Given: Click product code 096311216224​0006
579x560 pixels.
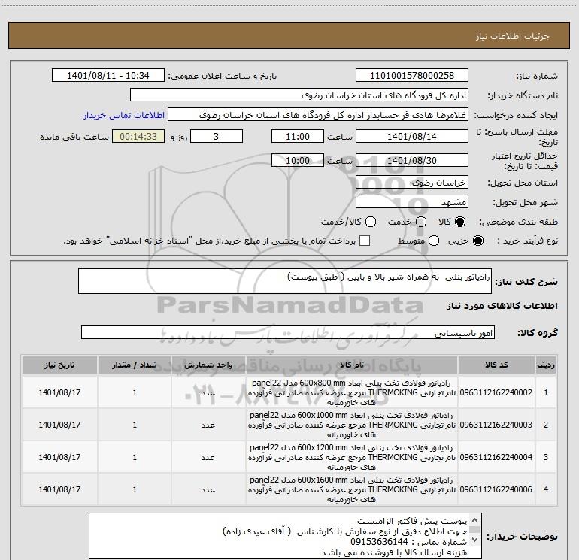Looking at the screenshot, I should tap(496, 489).
